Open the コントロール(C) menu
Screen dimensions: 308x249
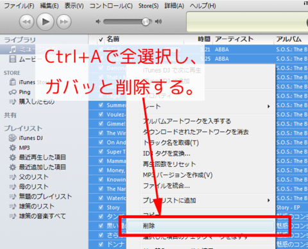coord(111,6)
